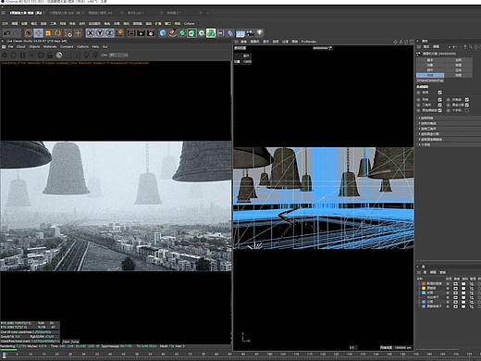Click Live Viewer restart render icon

point(14,56)
